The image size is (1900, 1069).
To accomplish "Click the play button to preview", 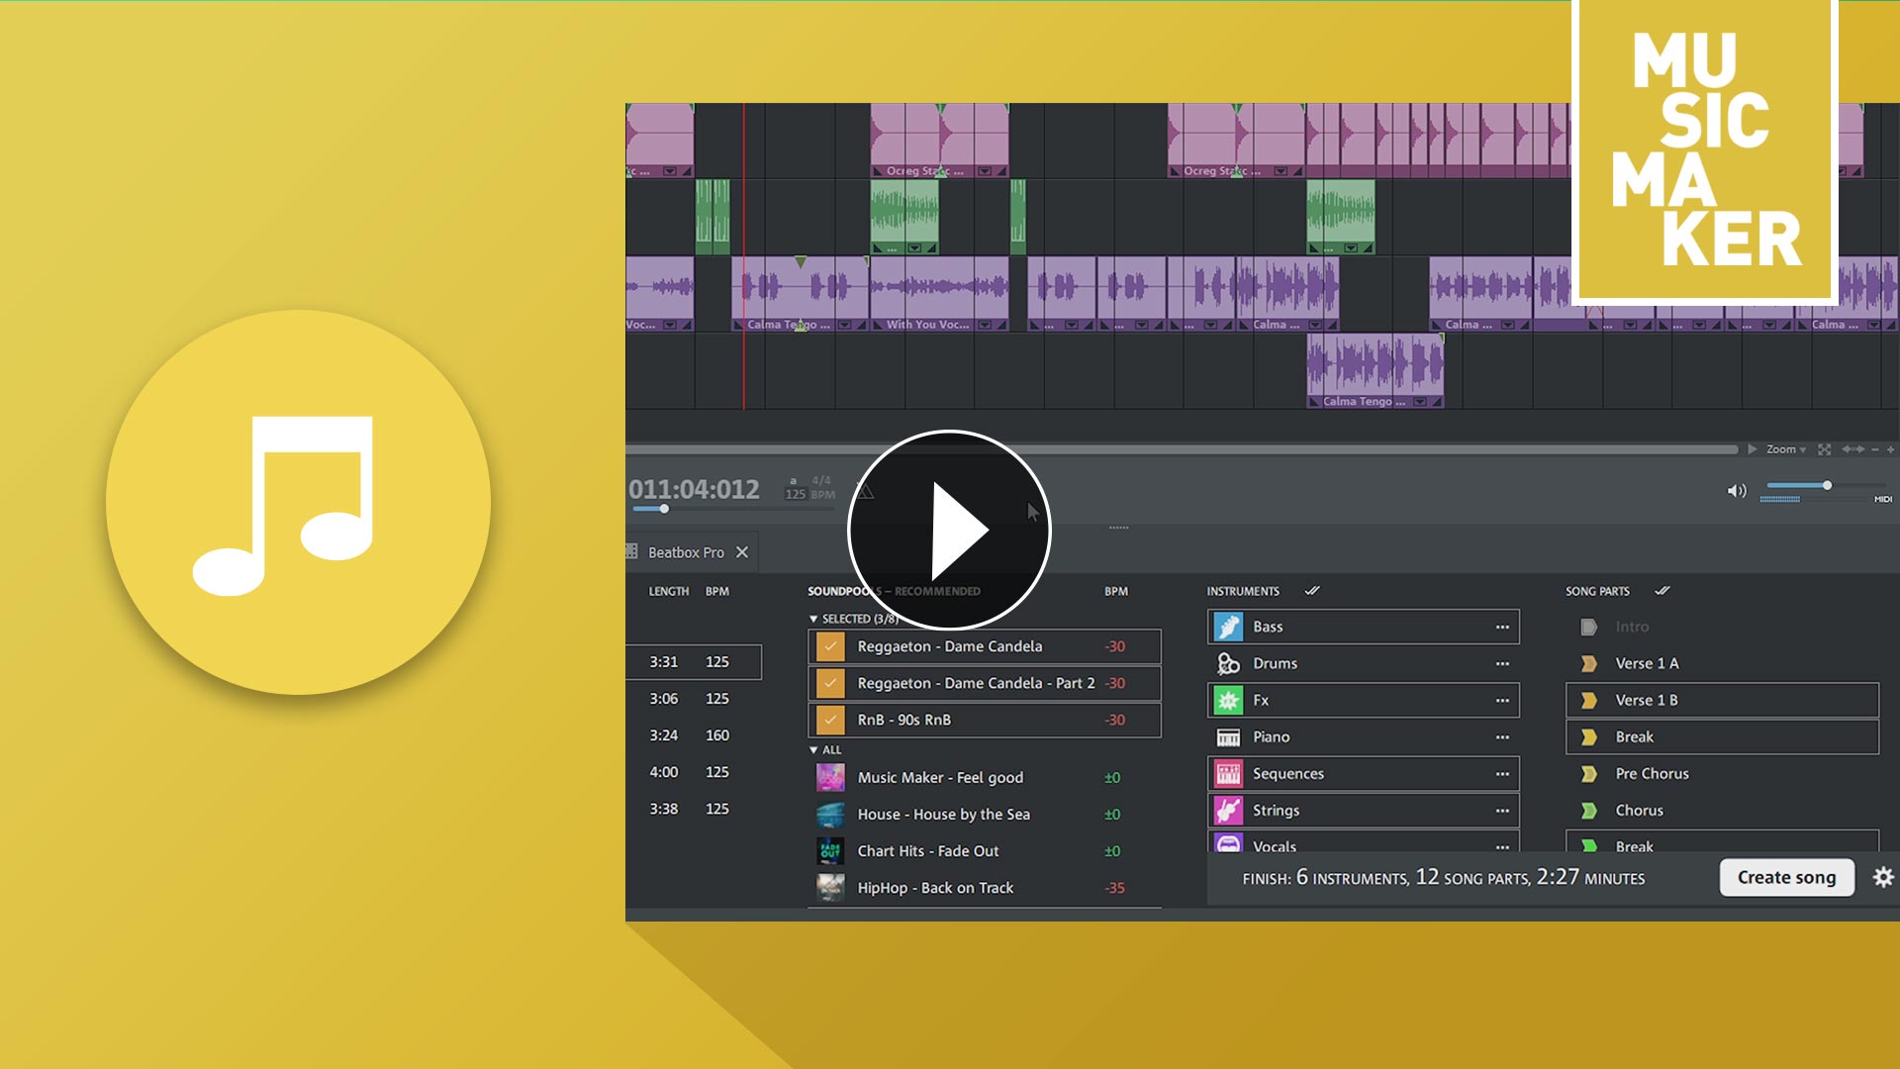I will (951, 530).
